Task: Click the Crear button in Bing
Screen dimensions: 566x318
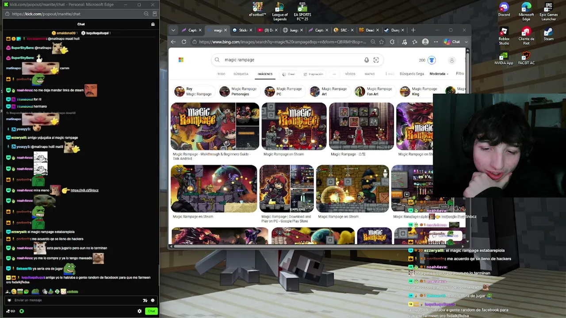Action: point(289,74)
